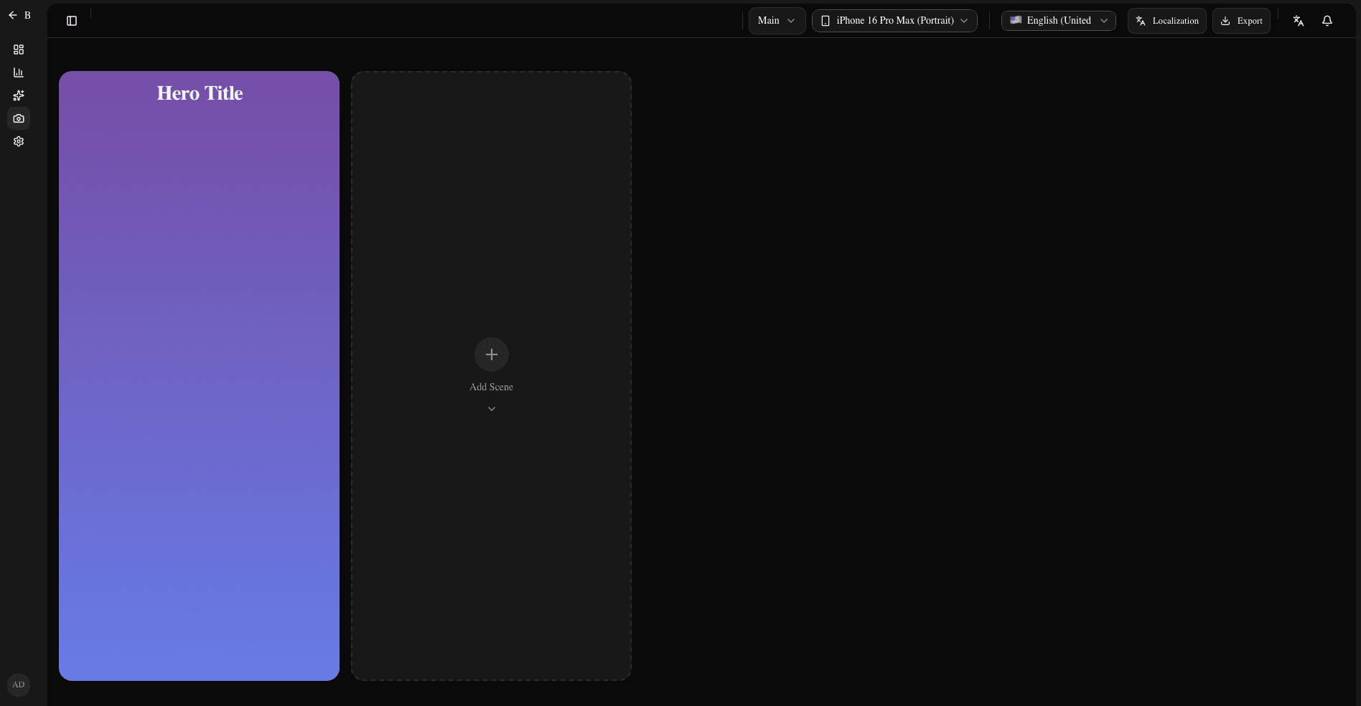Click the Add Scene plus button

pos(492,354)
